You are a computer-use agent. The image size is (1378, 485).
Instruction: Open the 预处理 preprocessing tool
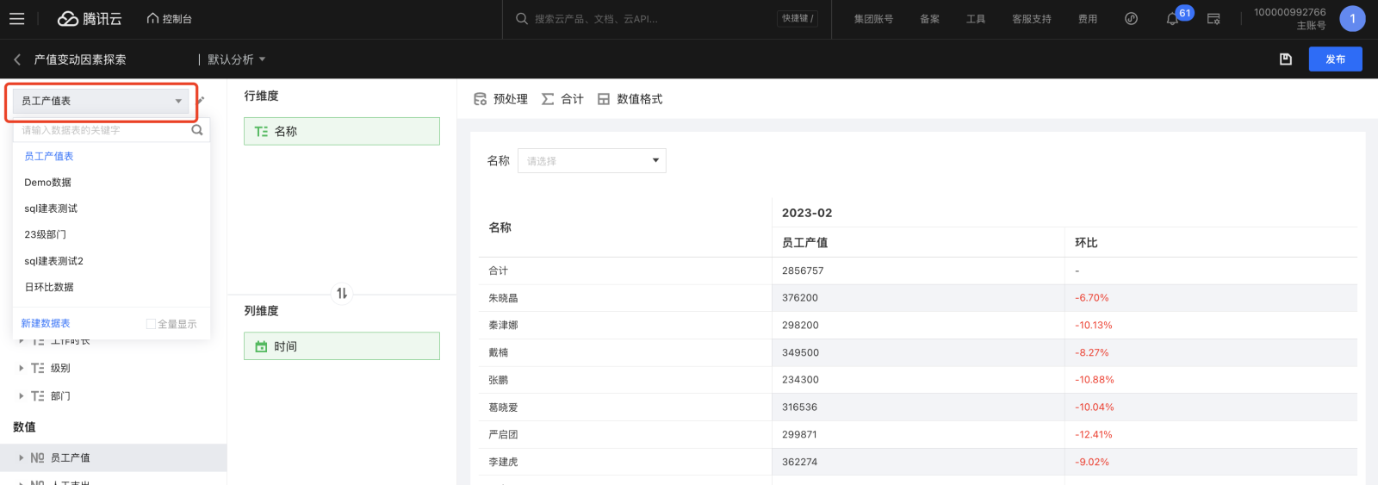[500, 99]
